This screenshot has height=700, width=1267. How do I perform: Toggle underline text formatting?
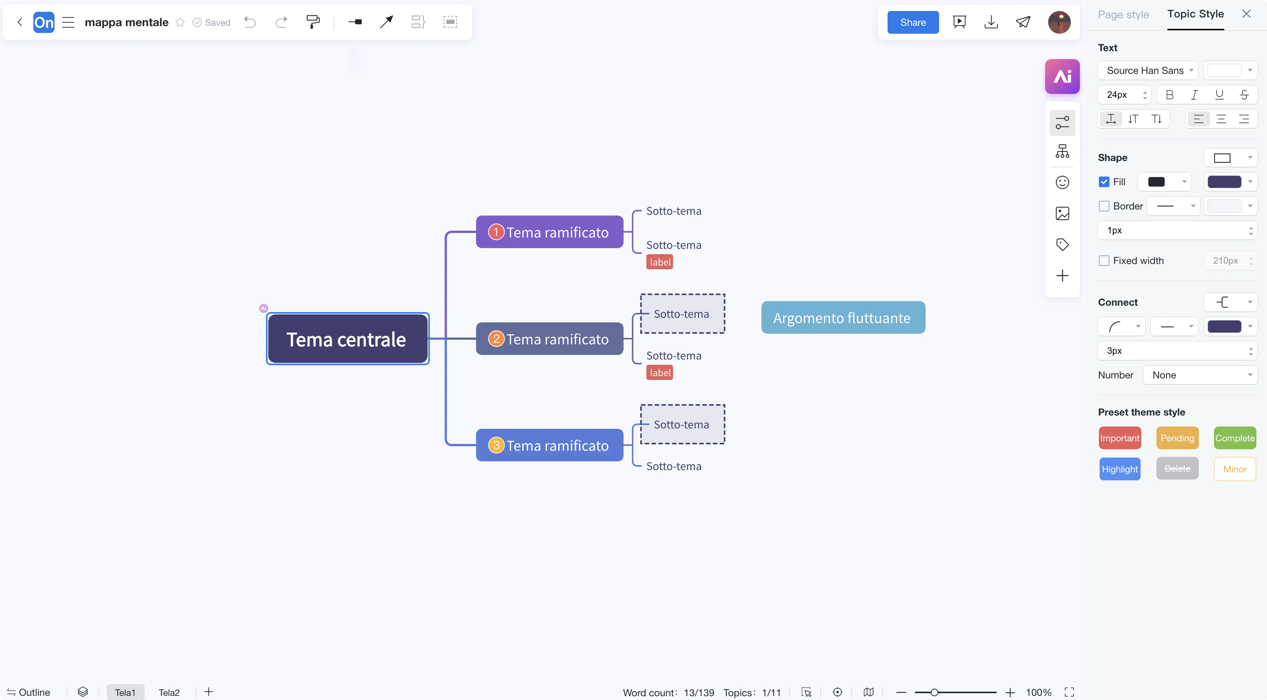1219,94
